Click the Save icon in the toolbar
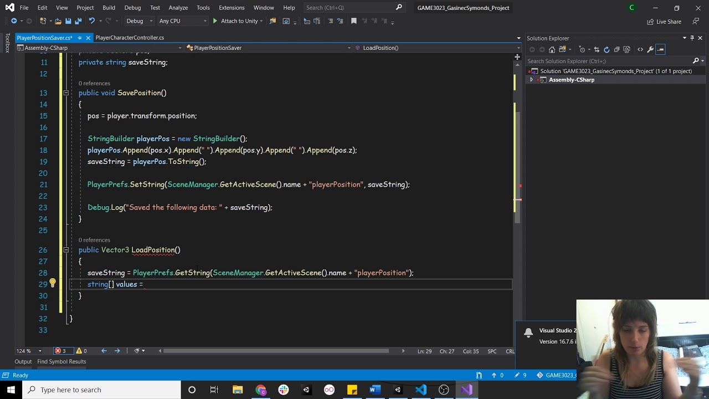 [x=68, y=21]
